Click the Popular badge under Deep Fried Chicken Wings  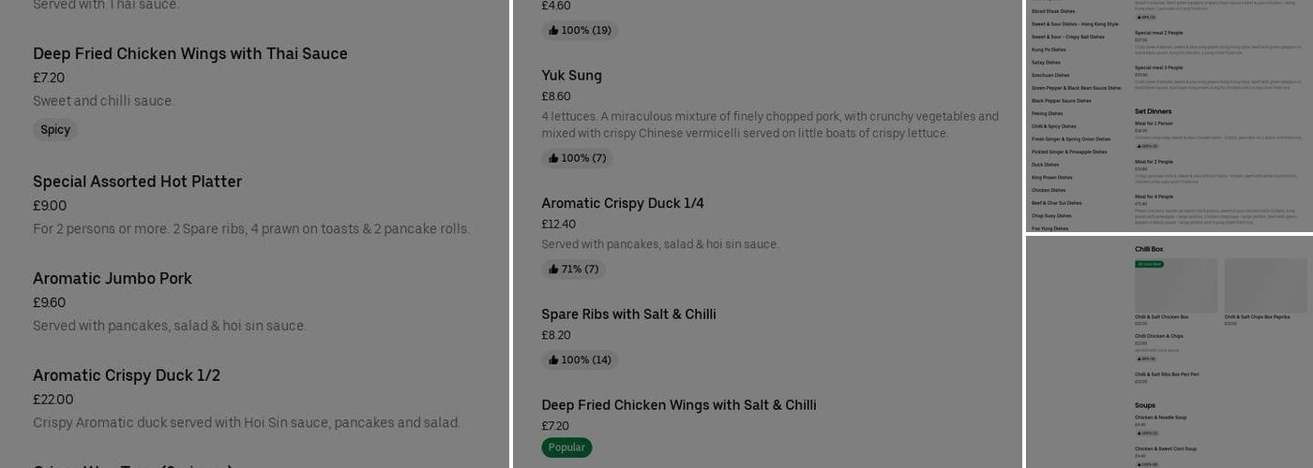566,447
